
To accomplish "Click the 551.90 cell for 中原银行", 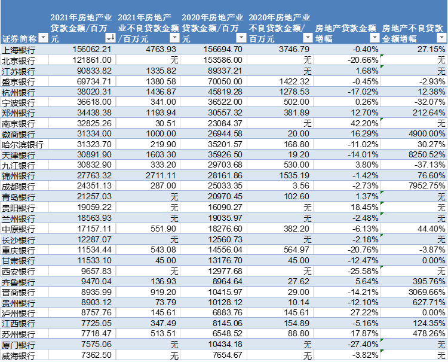I will [x=148, y=229].
